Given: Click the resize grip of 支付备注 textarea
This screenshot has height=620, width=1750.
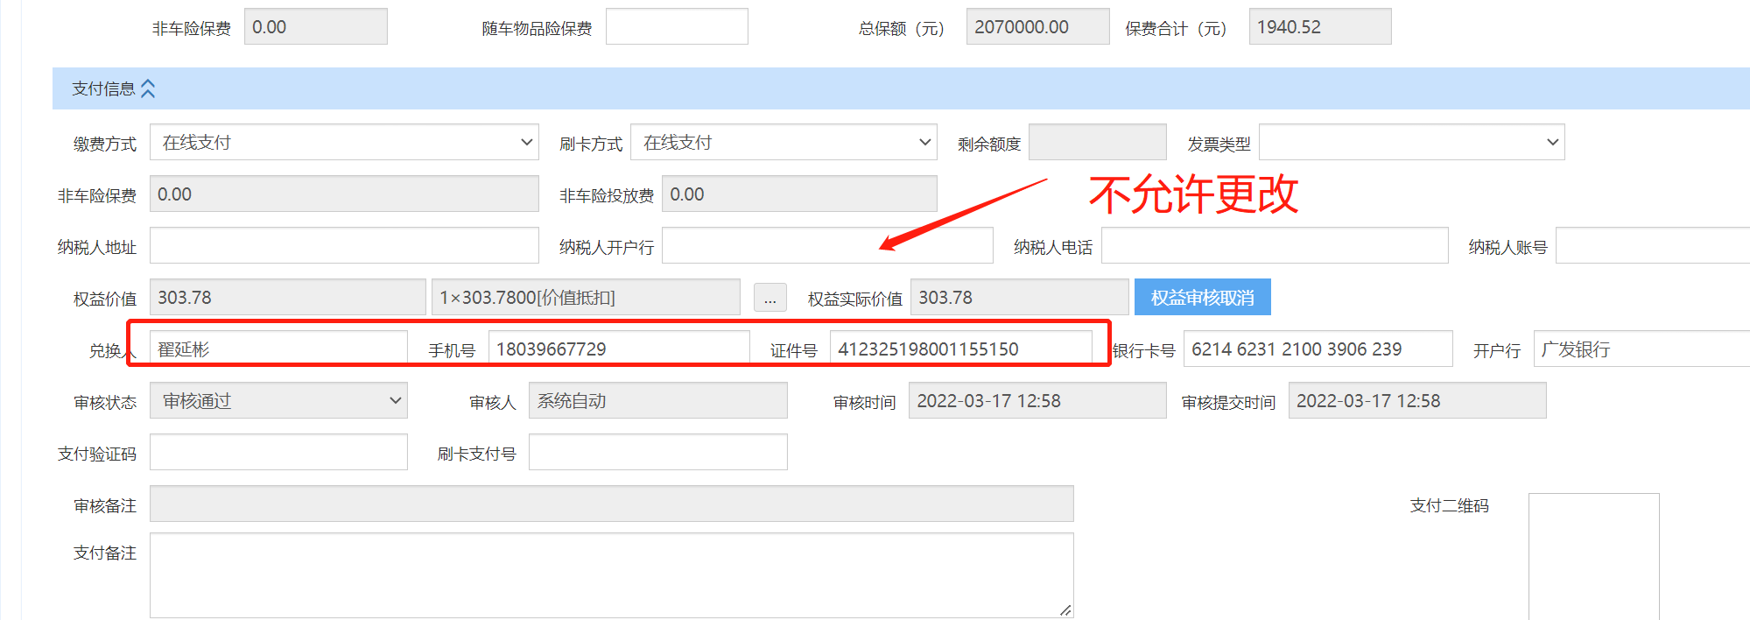Looking at the screenshot, I should (1065, 610).
